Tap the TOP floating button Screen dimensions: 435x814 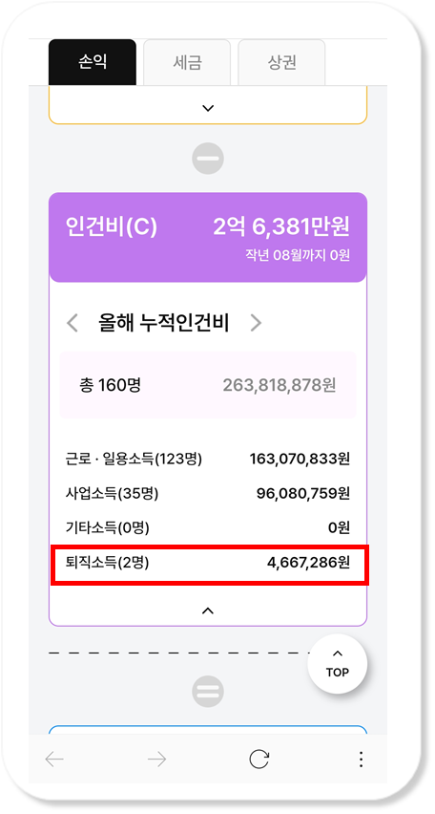point(338,664)
